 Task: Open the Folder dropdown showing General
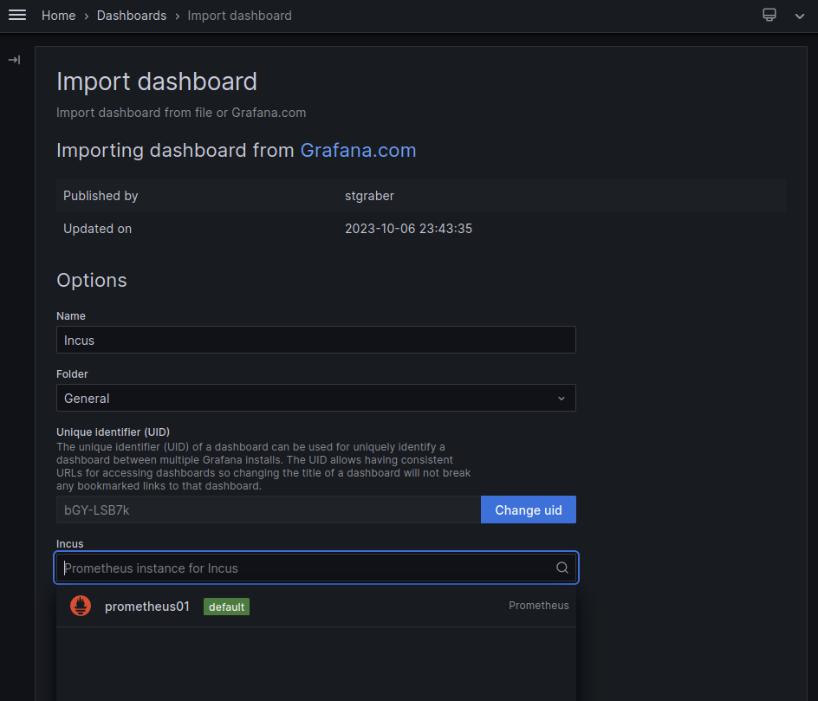point(315,398)
